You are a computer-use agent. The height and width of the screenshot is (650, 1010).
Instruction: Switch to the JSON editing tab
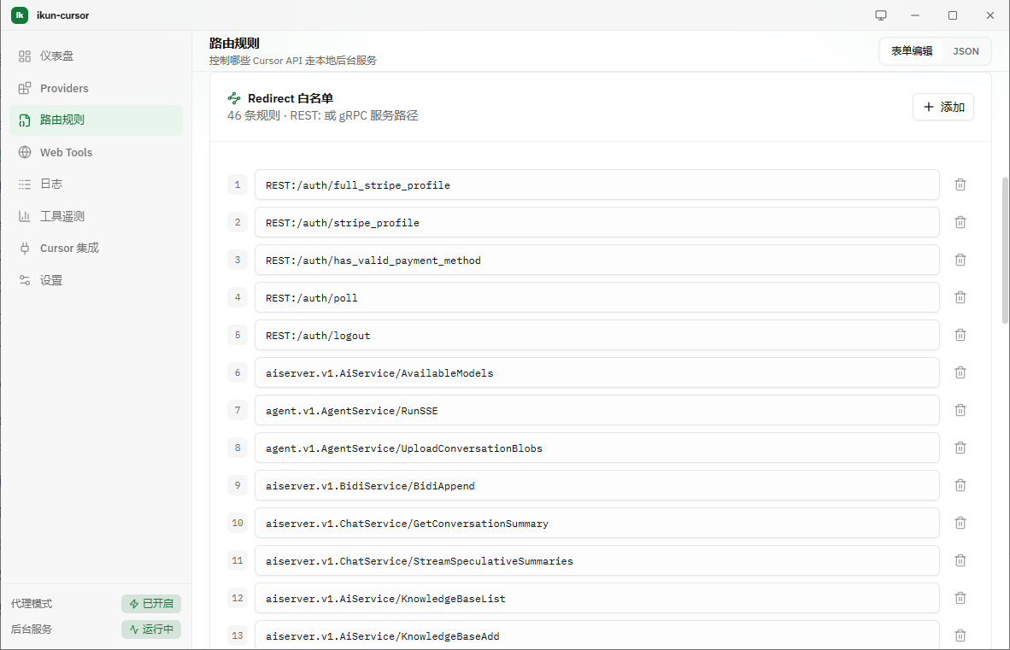tap(966, 51)
